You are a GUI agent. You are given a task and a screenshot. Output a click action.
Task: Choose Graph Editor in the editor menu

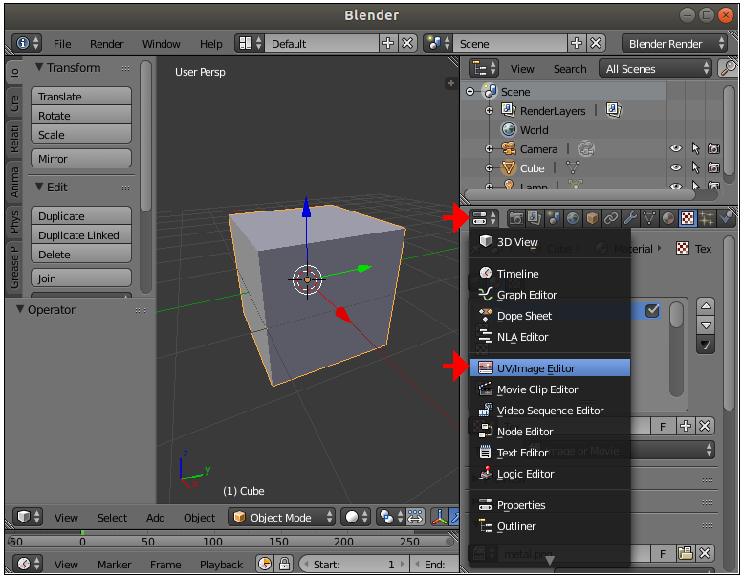coord(550,295)
